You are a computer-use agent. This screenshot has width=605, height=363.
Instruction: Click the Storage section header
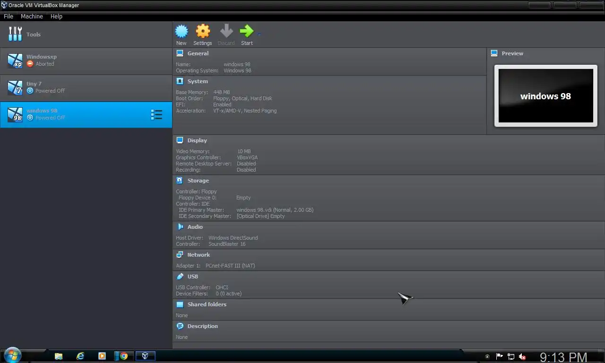coord(198,181)
